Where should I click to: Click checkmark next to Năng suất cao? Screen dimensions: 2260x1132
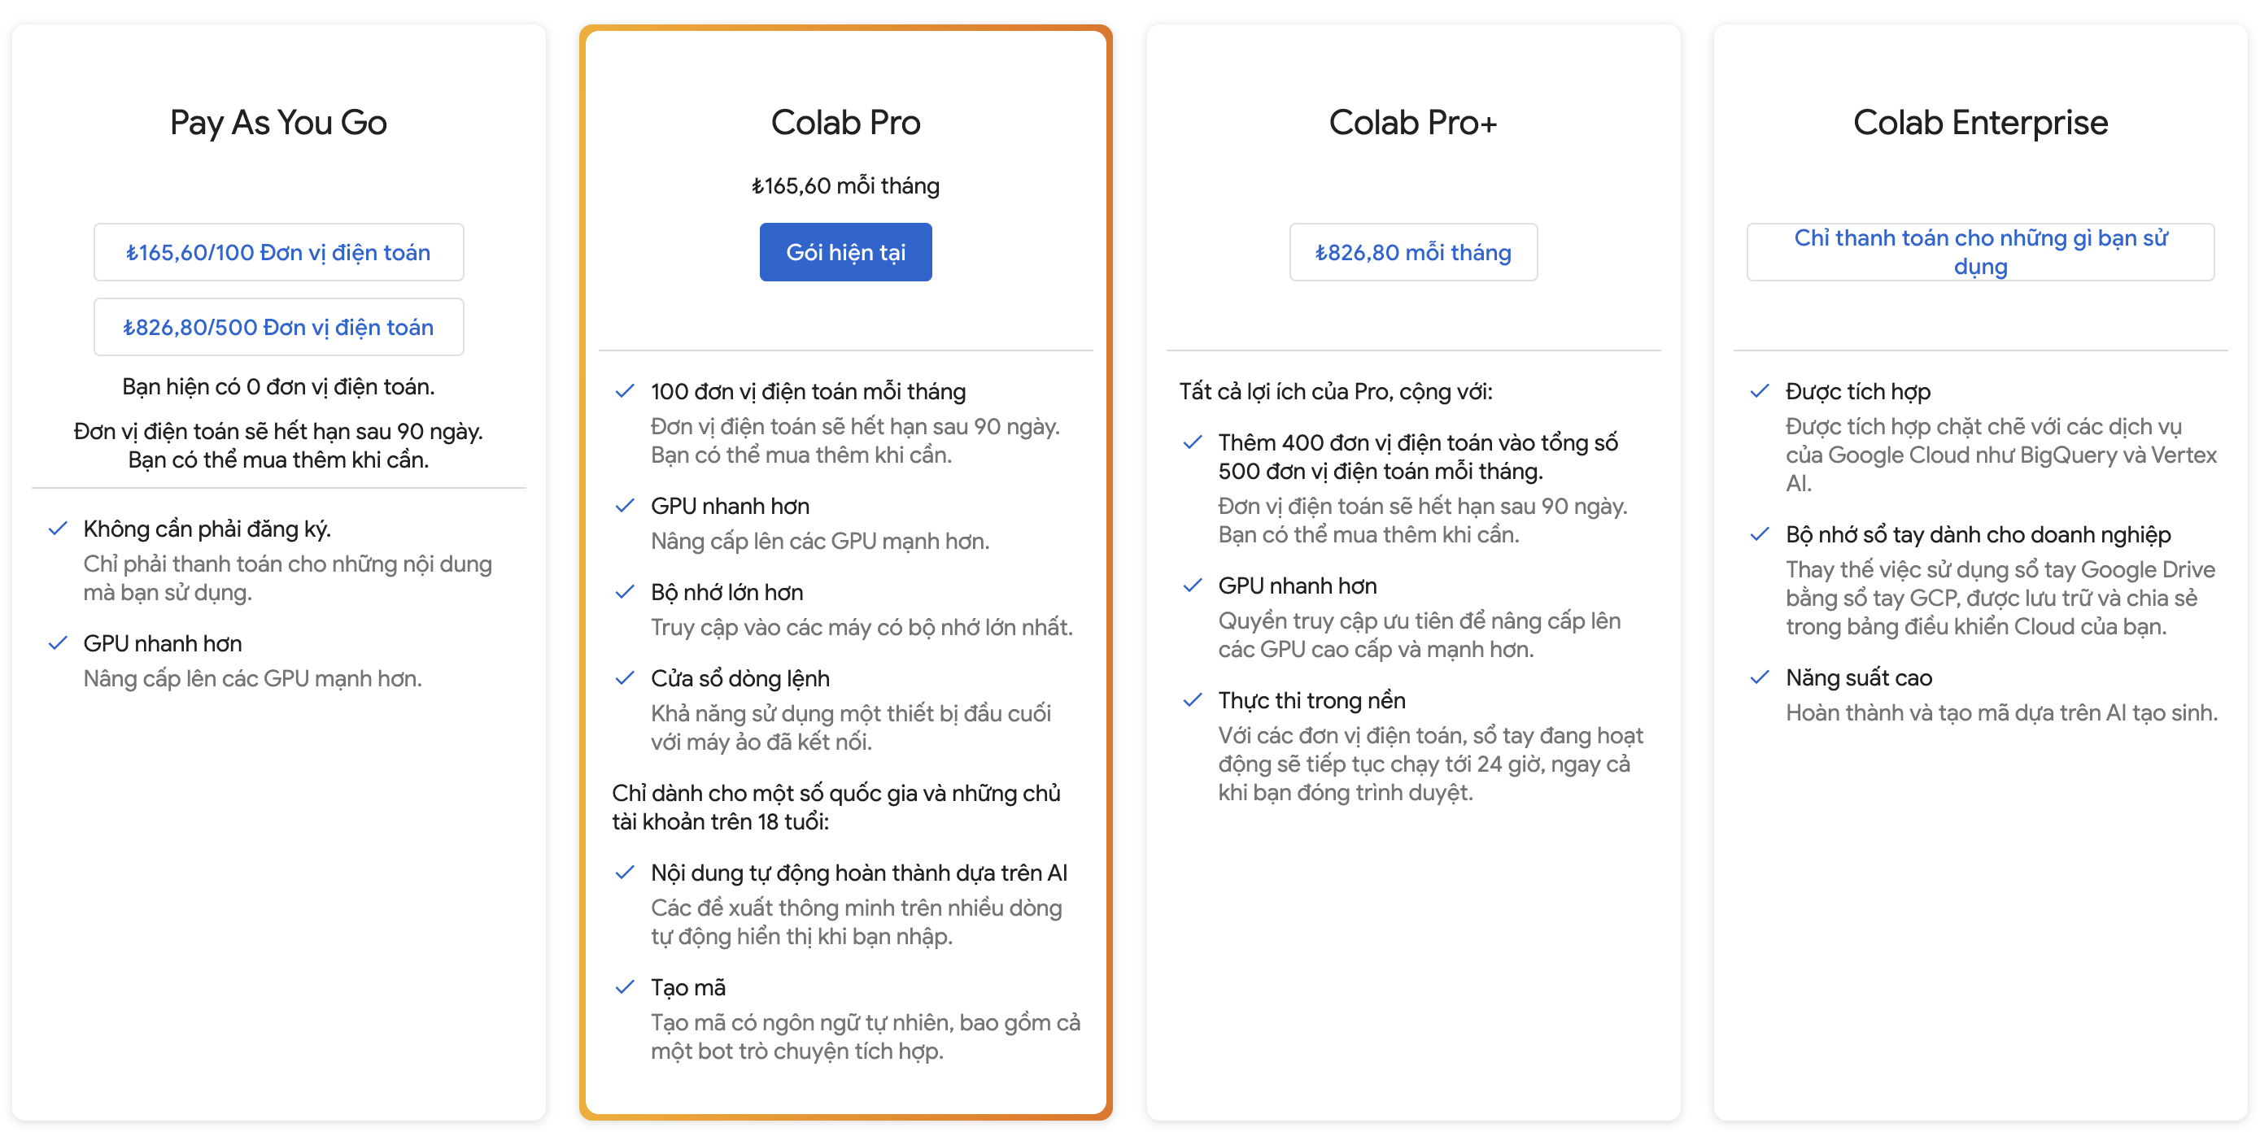click(1760, 677)
